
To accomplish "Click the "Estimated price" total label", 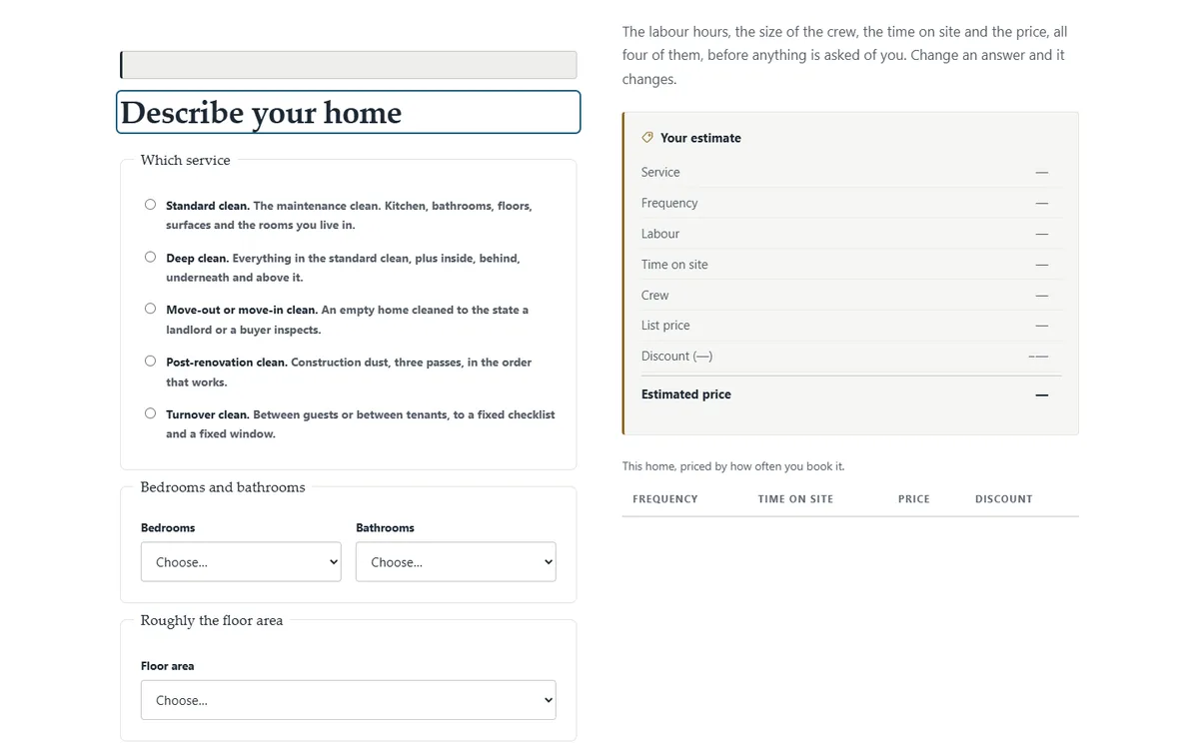I will [686, 394].
